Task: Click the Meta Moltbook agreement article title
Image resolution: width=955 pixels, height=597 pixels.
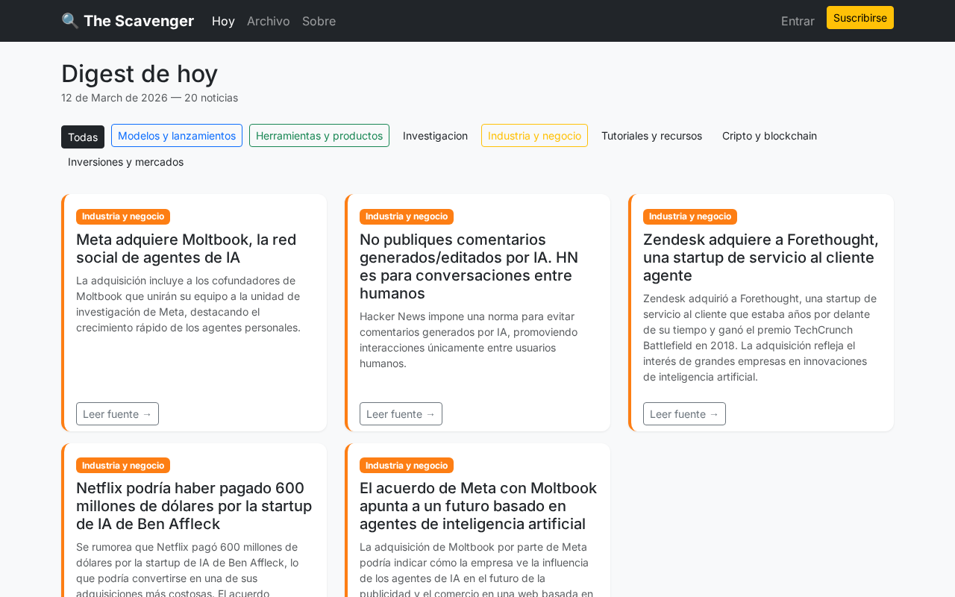Action: click(477, 506)
